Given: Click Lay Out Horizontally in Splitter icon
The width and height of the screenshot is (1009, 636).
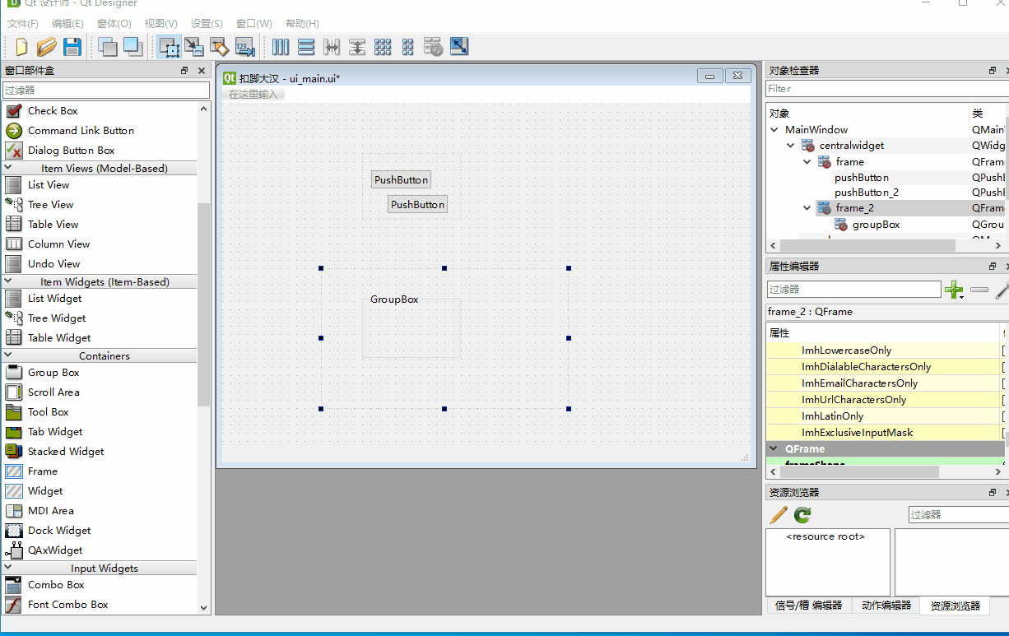Looking at the screenshot, I should 332,47.
